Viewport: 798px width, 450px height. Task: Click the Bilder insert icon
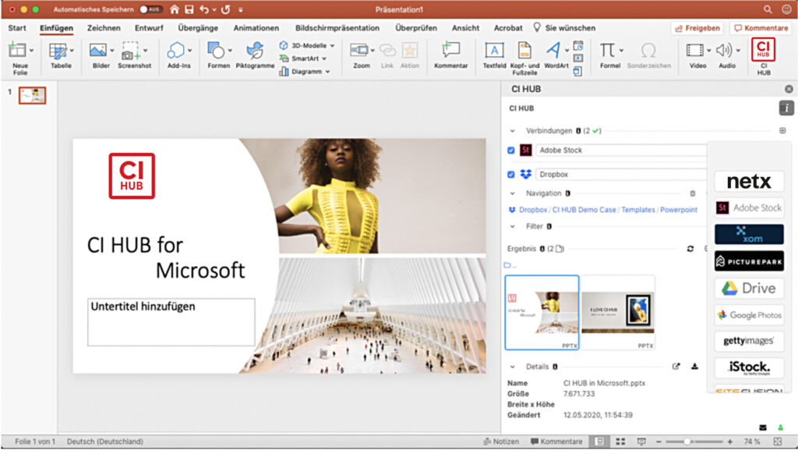[x=97, y=51]
